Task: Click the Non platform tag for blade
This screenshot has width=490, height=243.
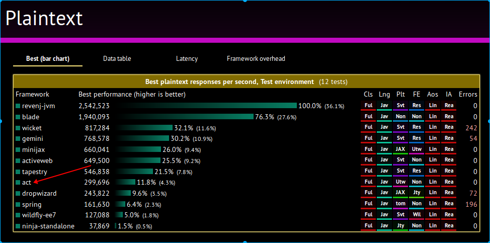Action: click(x=400, y=117)
